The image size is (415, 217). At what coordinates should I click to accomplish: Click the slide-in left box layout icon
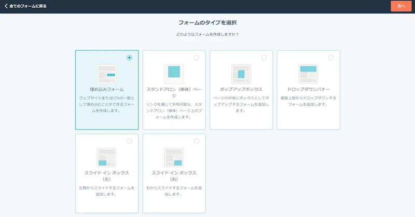107,157
